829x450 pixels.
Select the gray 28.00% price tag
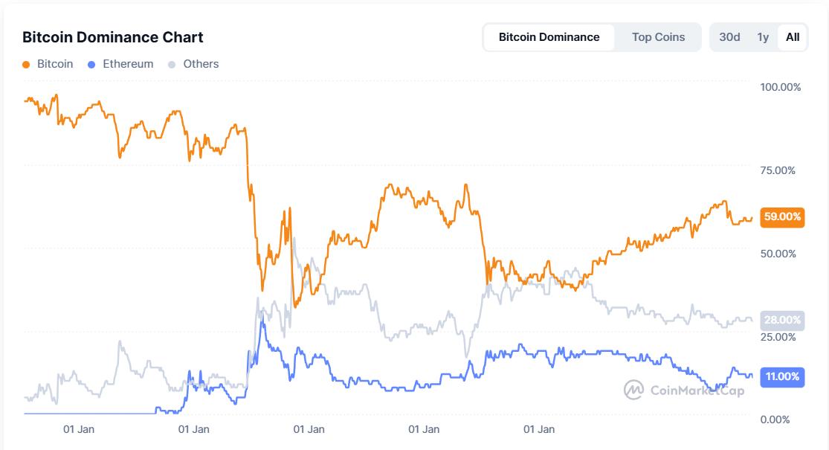(x=781, y=321)
